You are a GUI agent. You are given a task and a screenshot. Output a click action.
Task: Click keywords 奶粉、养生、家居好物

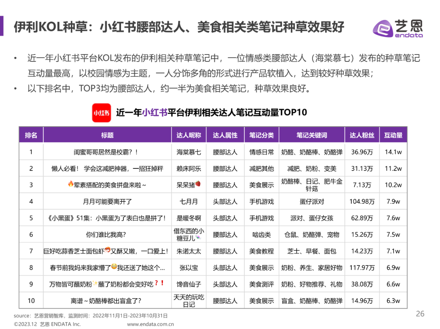click(x=312, y=268)
